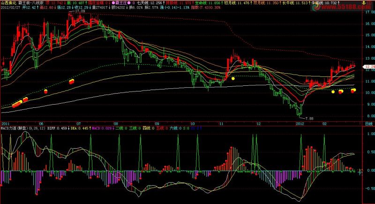Open the 日线 period selector
Screen dimensions: 375x204
pyautogui.click(x=369, y=124)
